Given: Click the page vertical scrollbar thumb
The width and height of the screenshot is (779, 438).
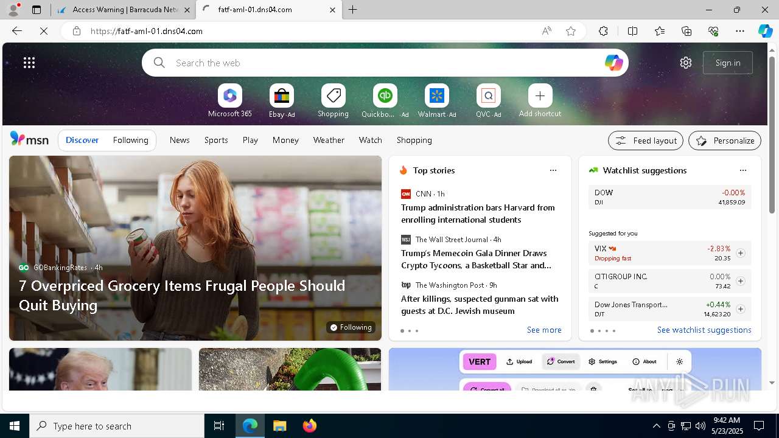Looking at the screenshot, I should click(772, 135).
